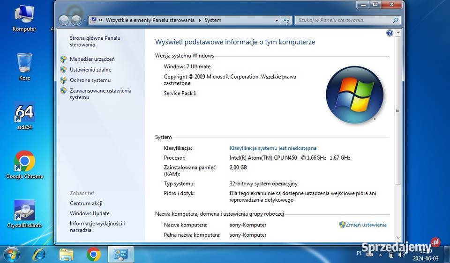Click the help question mark icon
Screen dimensions: 450x263
(390, 33)
